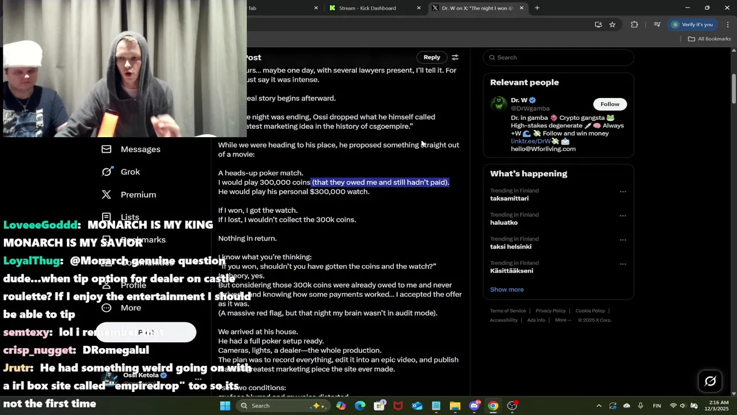Show hidden system tray icons
Image resolution: width=737 pixels, height=415 pixels.
click(x=599, y=406)
